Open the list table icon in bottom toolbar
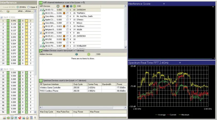Screen dimensions: 217x120 click(x=31, y=118)
